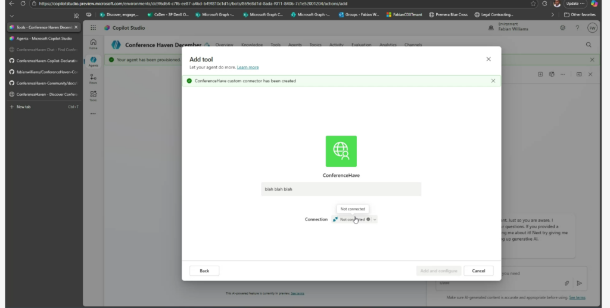The image size is (610, 308).
Task: Go to Home in left navigation rail
Action: tap(93, 44)
